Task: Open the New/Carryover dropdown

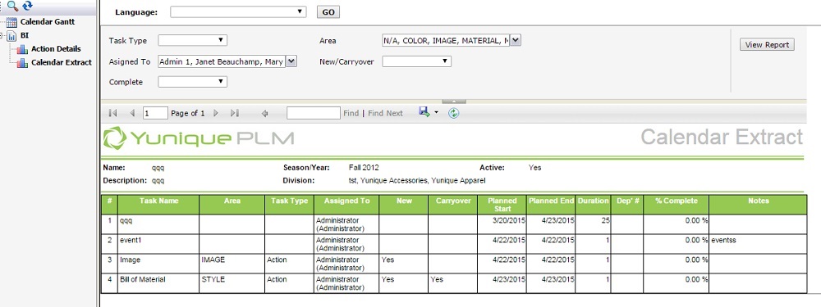Action: 416,61
